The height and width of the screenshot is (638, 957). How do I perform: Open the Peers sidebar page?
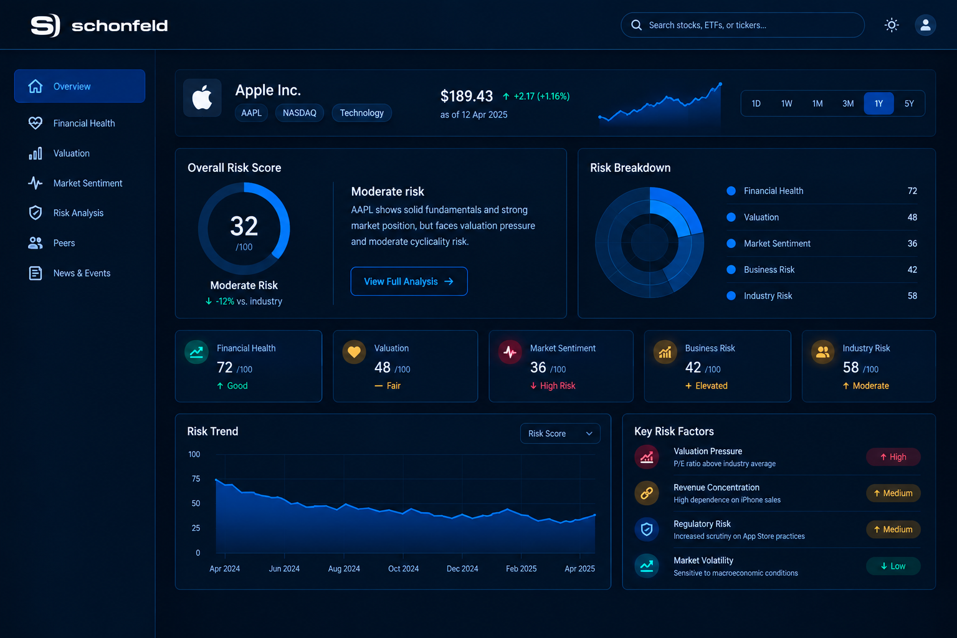pos(80,243)
